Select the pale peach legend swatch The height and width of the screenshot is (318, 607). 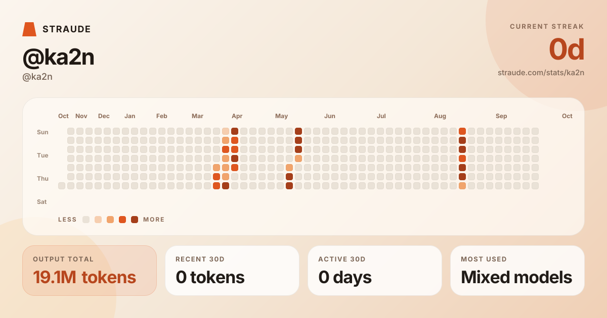pos(98,220)
